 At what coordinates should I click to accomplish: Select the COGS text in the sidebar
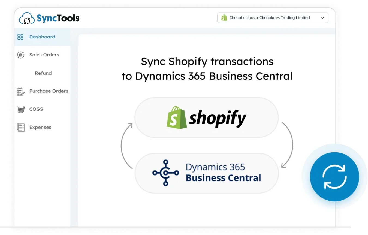tap(36, 109)
